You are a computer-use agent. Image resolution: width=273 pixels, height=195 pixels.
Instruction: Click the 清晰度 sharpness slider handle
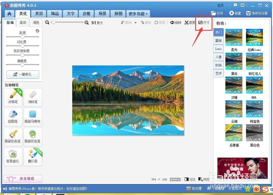pos(22,65)
